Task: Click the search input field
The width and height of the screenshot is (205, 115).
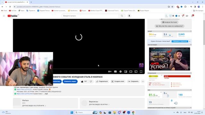Action: point(90,16)
